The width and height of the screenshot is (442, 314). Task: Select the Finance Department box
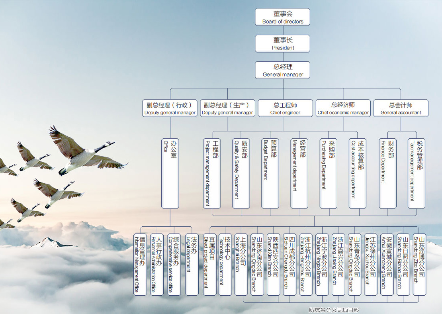tap(387, 173)
